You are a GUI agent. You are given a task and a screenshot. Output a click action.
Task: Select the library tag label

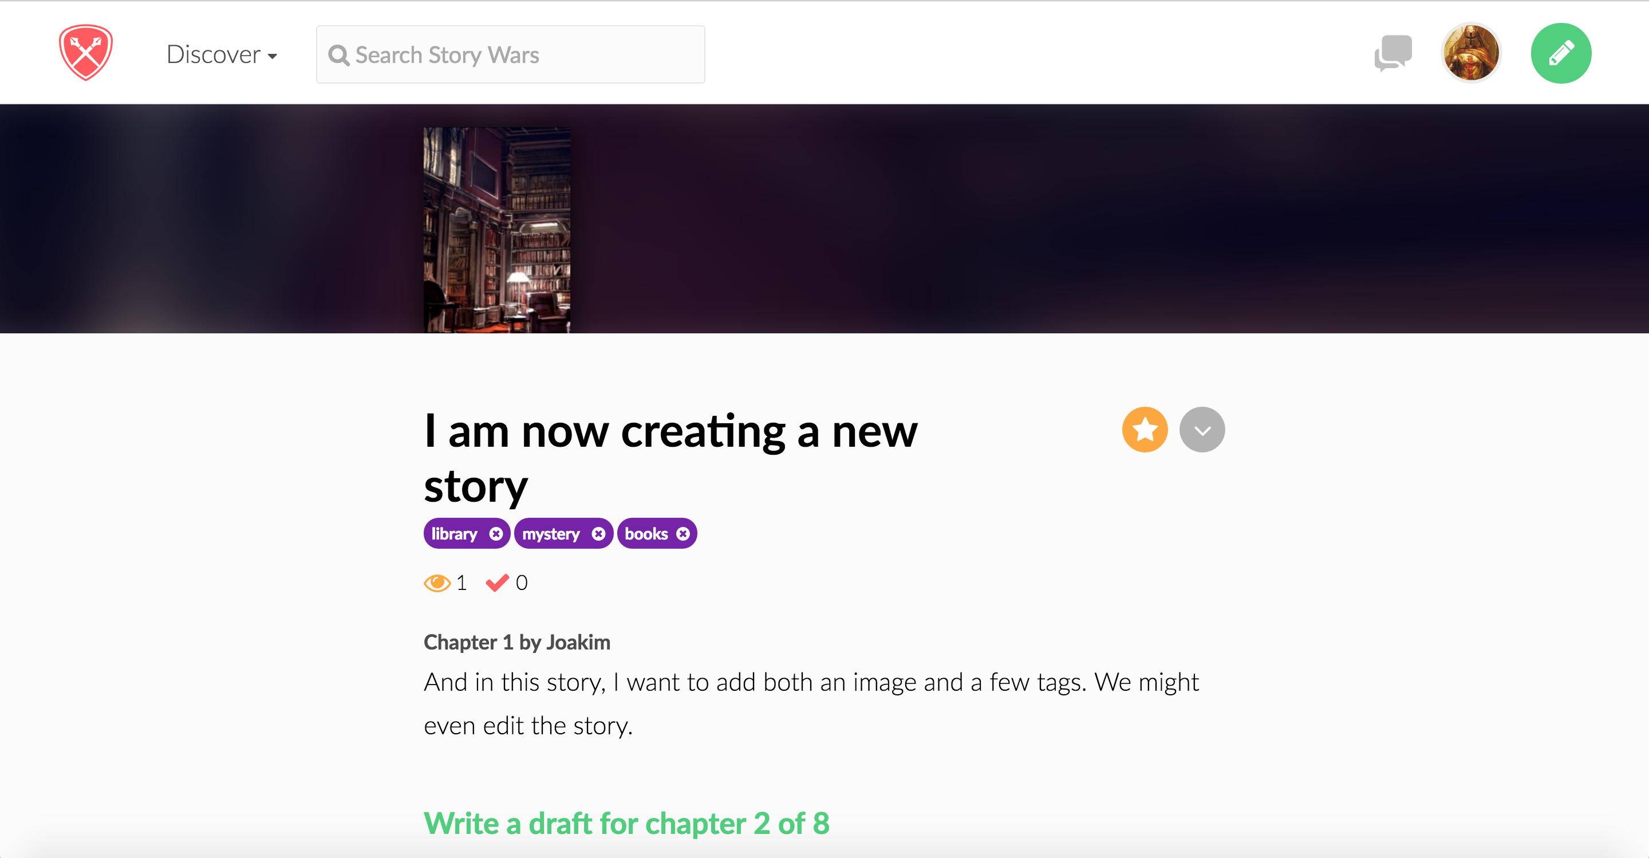[x=454, y=534]
